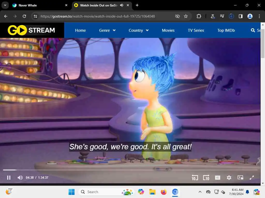Go to Home in site navigation
265x198 pixels.
coord(80,30)
